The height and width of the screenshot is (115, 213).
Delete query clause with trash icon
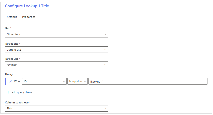pyautogui.click(x=10, y=81)
